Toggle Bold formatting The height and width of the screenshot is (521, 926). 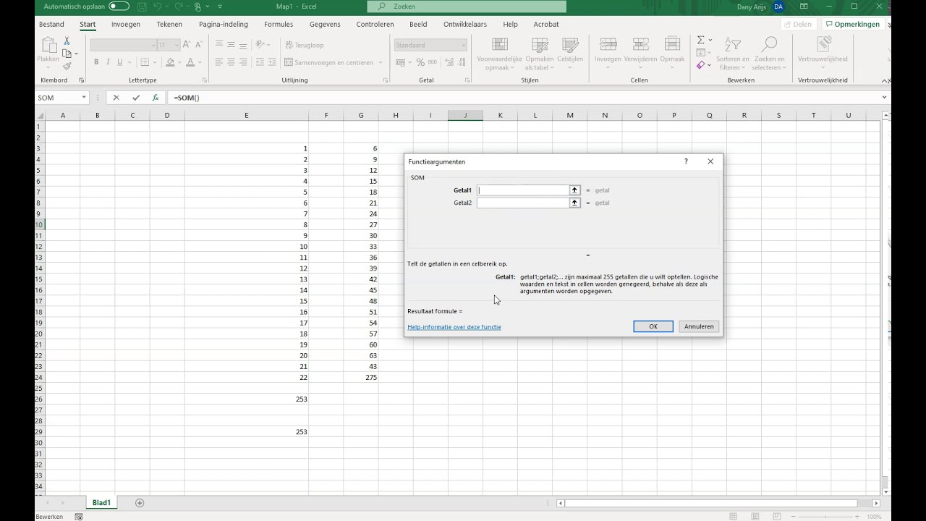pyautogui.click(x=96, y=62)
